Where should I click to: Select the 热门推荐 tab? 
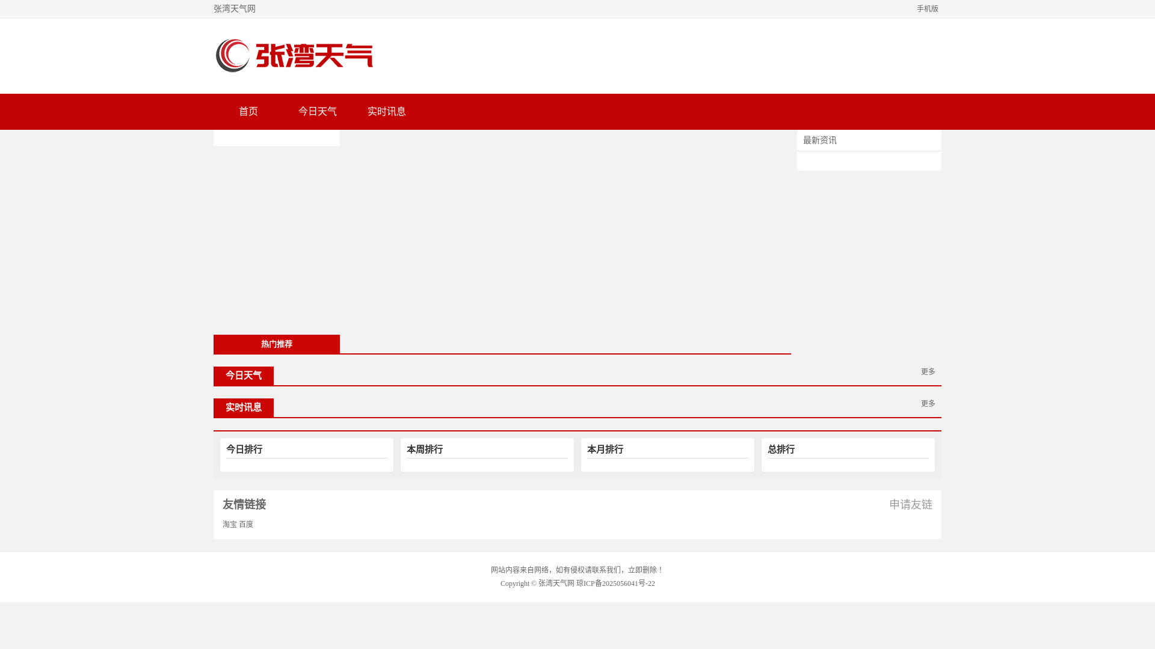pos(277,344)
